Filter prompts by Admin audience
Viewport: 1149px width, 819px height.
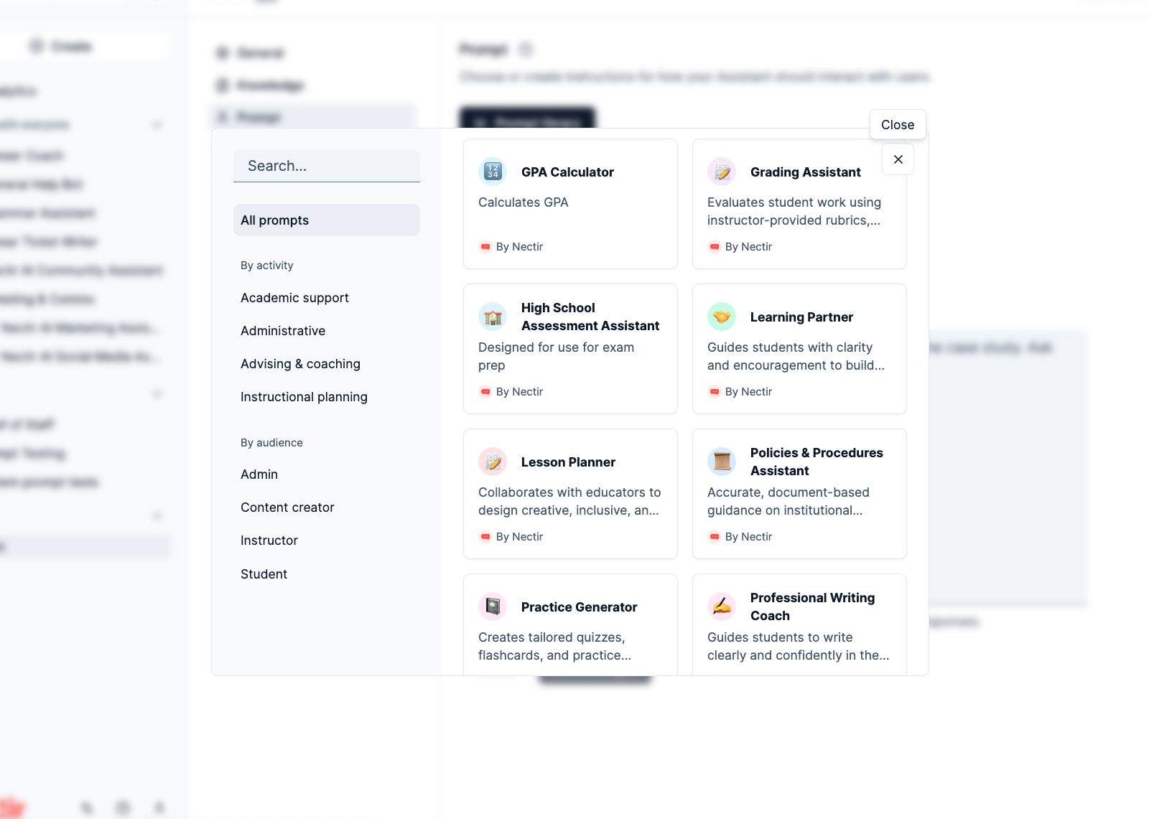click(x=259, y=474)
